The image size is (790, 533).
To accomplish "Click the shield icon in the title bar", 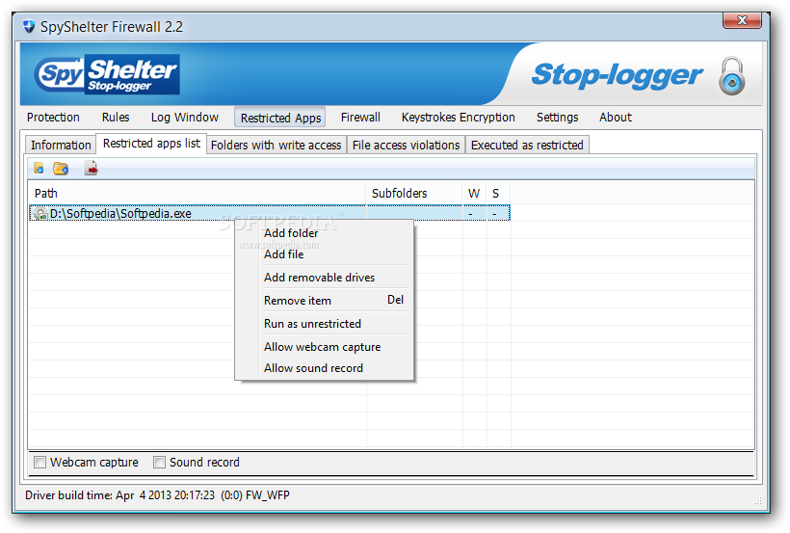I will (29, 26).
